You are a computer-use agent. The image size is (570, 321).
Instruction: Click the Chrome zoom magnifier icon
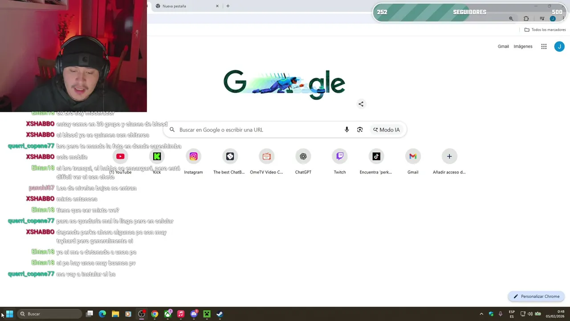click(x=511, y=19)
